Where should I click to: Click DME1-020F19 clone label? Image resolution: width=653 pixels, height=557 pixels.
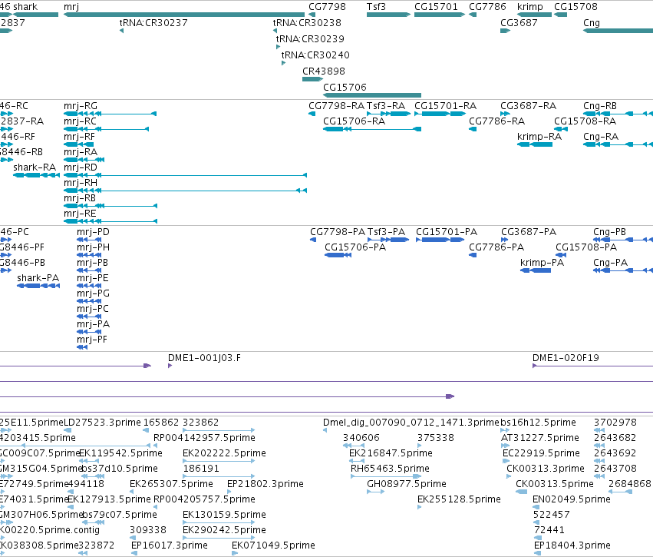click(566, 358)
